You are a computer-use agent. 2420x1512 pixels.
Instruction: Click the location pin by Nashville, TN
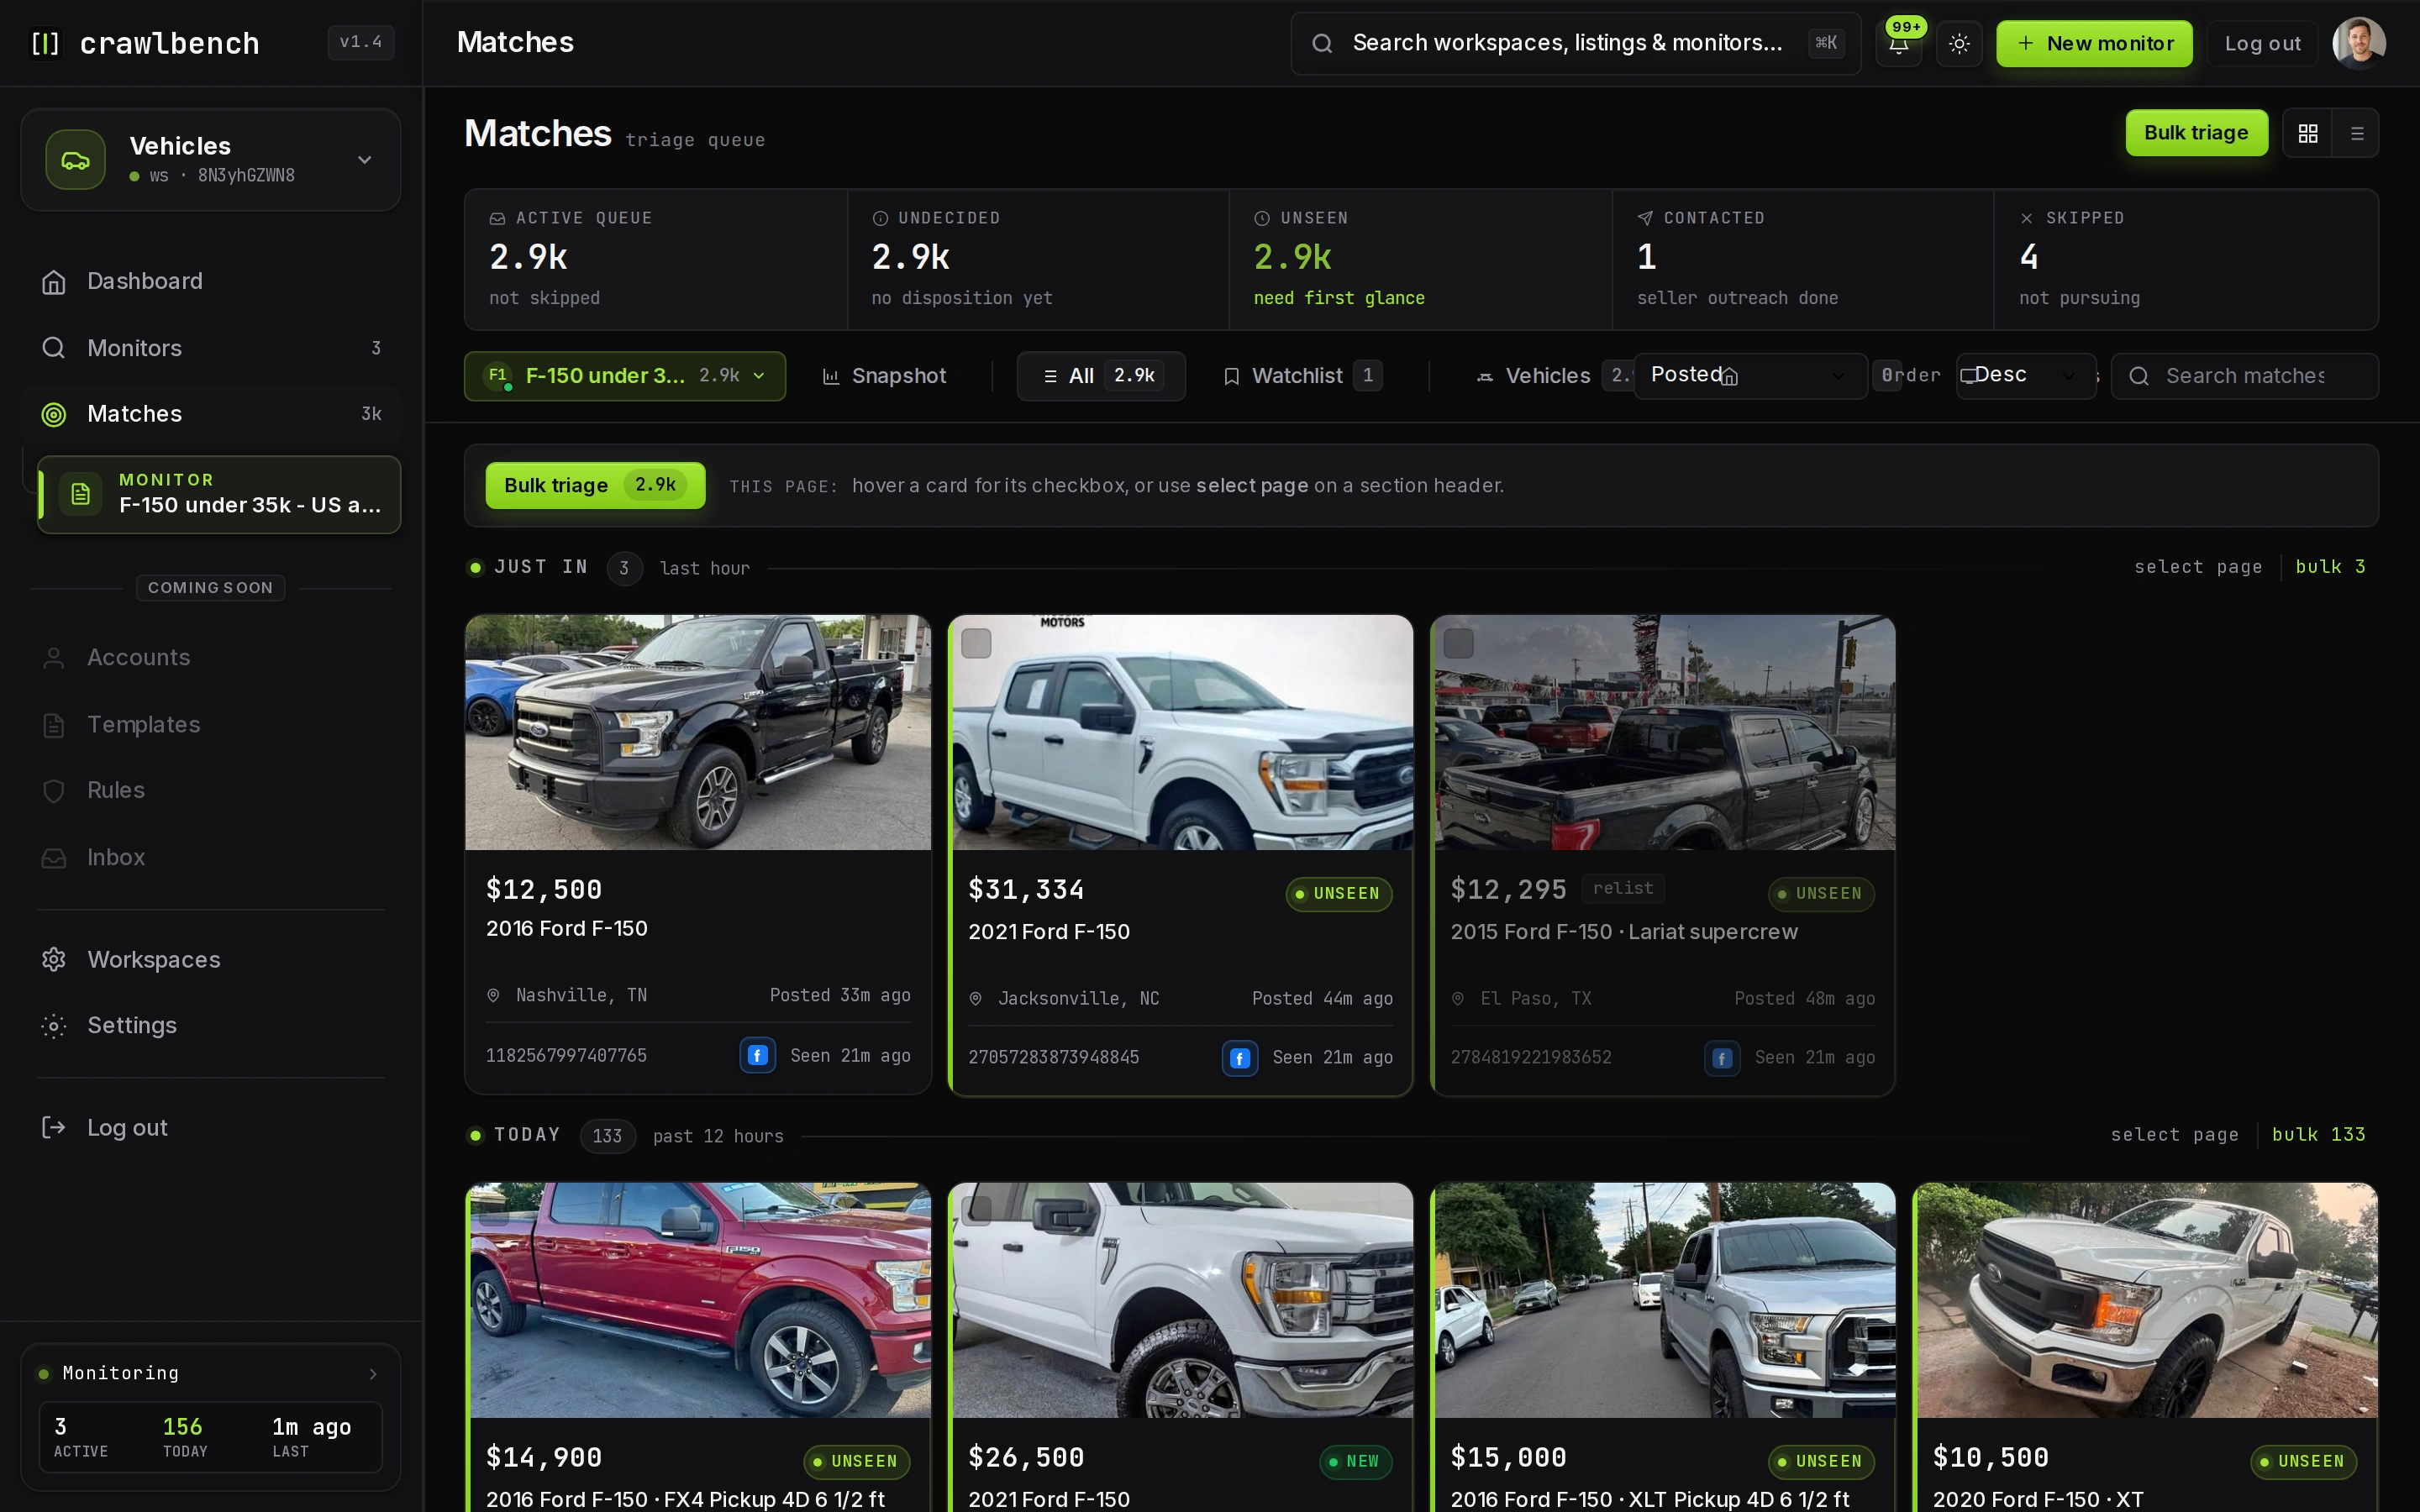tap(493, 996)
